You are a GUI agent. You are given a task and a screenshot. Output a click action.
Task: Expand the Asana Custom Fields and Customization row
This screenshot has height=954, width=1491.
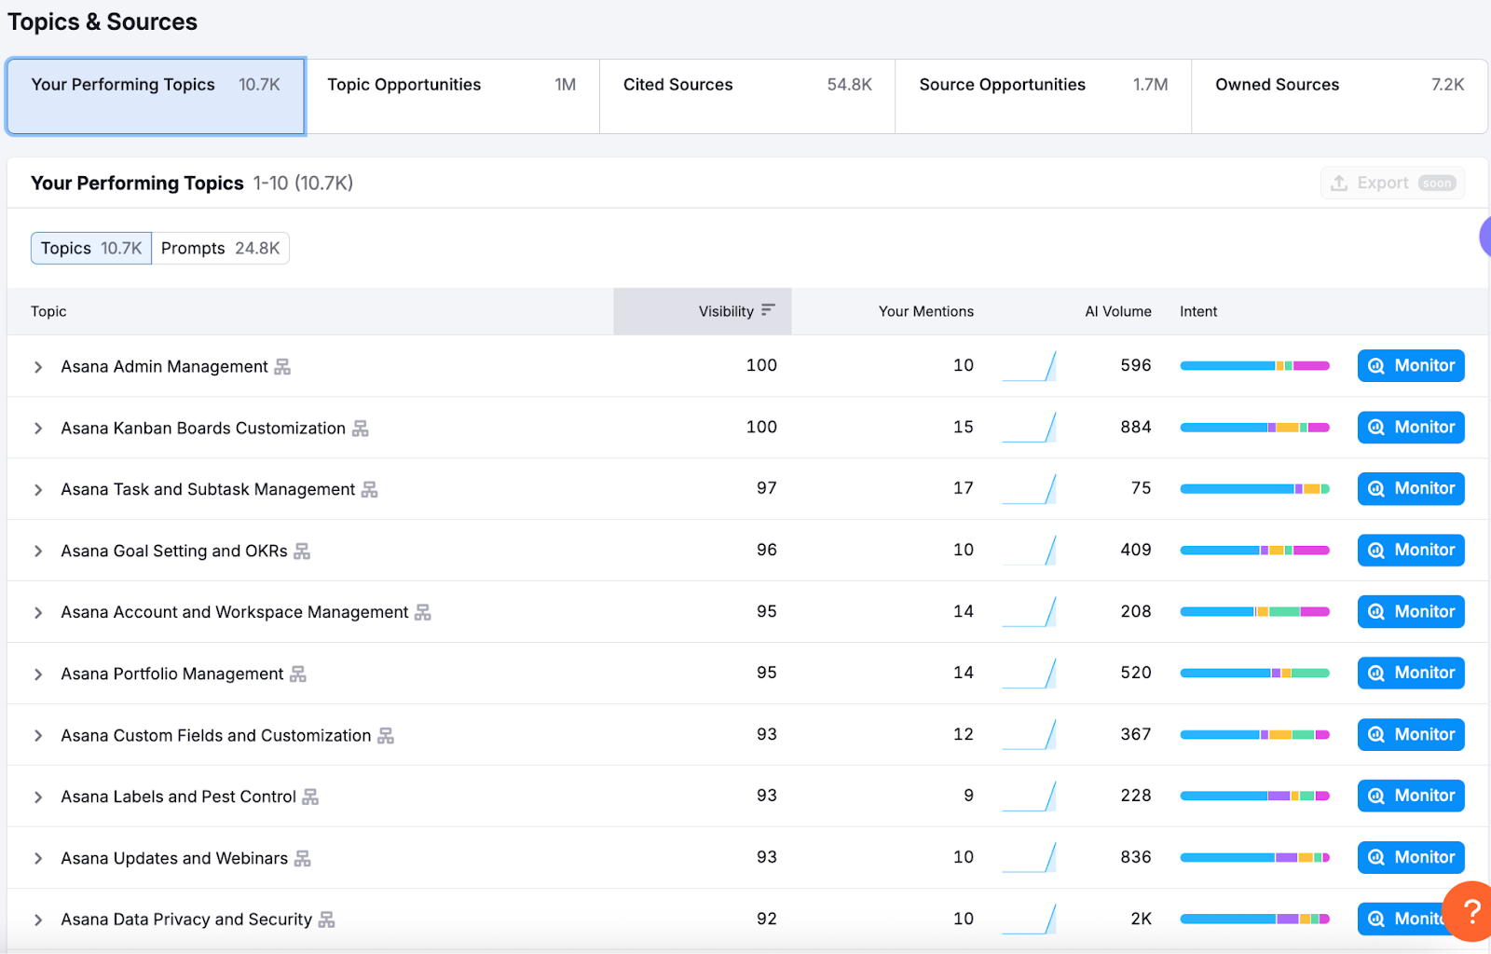click(38, 736)
